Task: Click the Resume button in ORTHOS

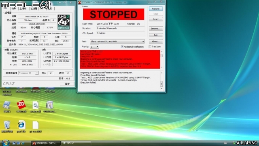Action: click(x=156, y=9)
